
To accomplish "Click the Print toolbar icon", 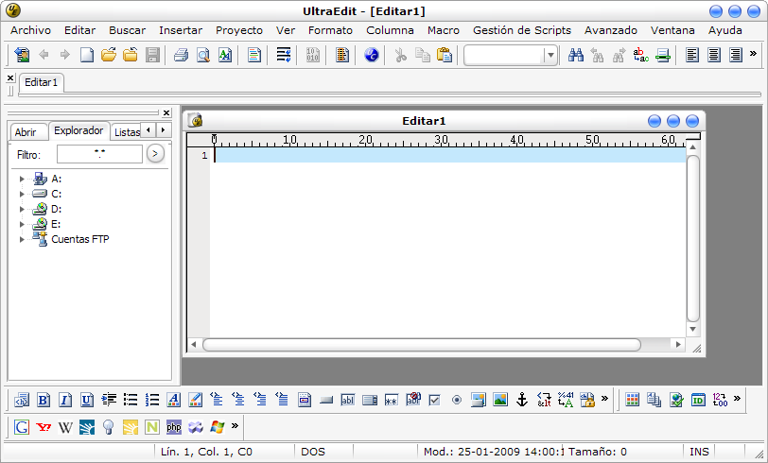I will point(181,56).
